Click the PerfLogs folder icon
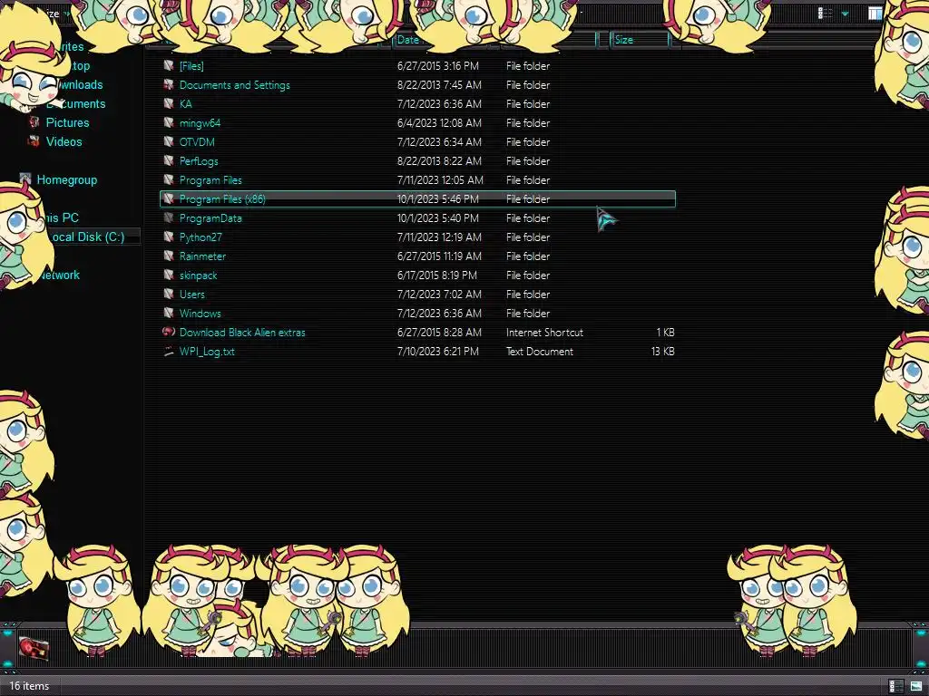The width and height of the screenshot is (929, 696). [x=169, y=161]
